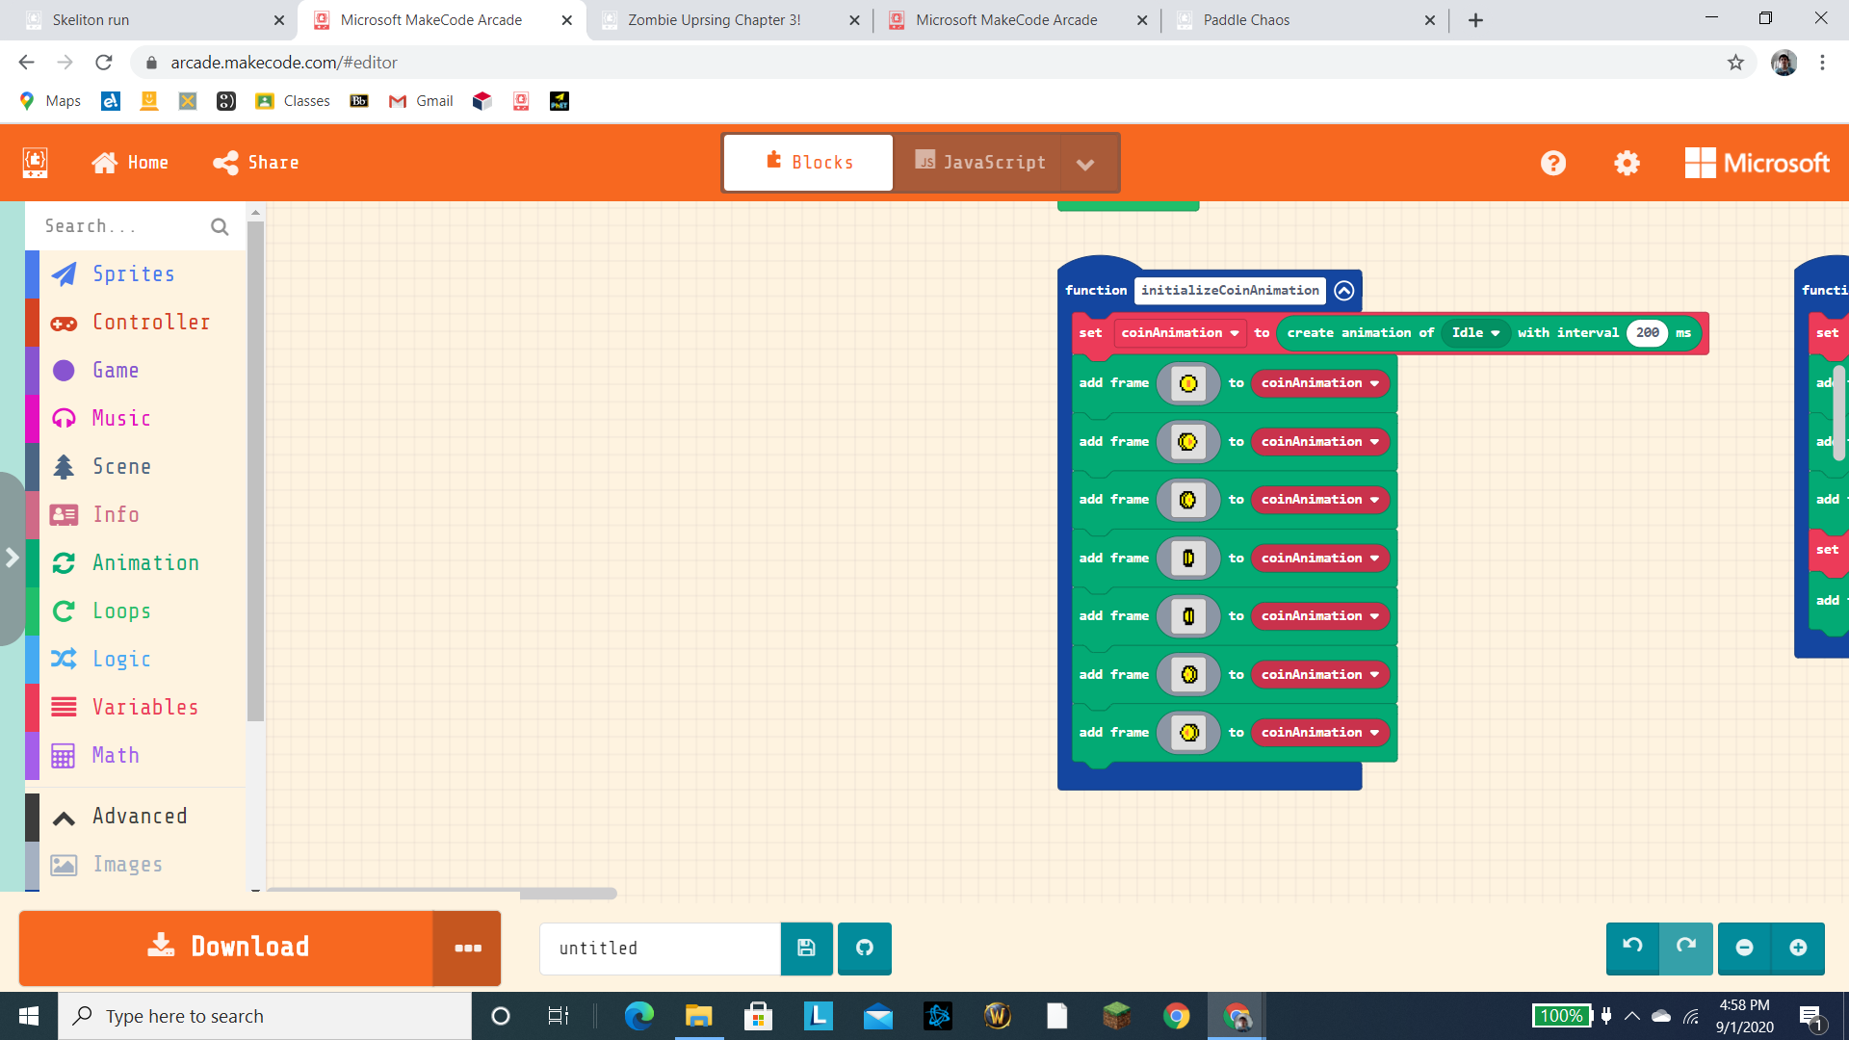The width and height of the screenshot is (1849, 1040).
Task: Open the Idle animation type dropdown
Action: [1475, 333]
